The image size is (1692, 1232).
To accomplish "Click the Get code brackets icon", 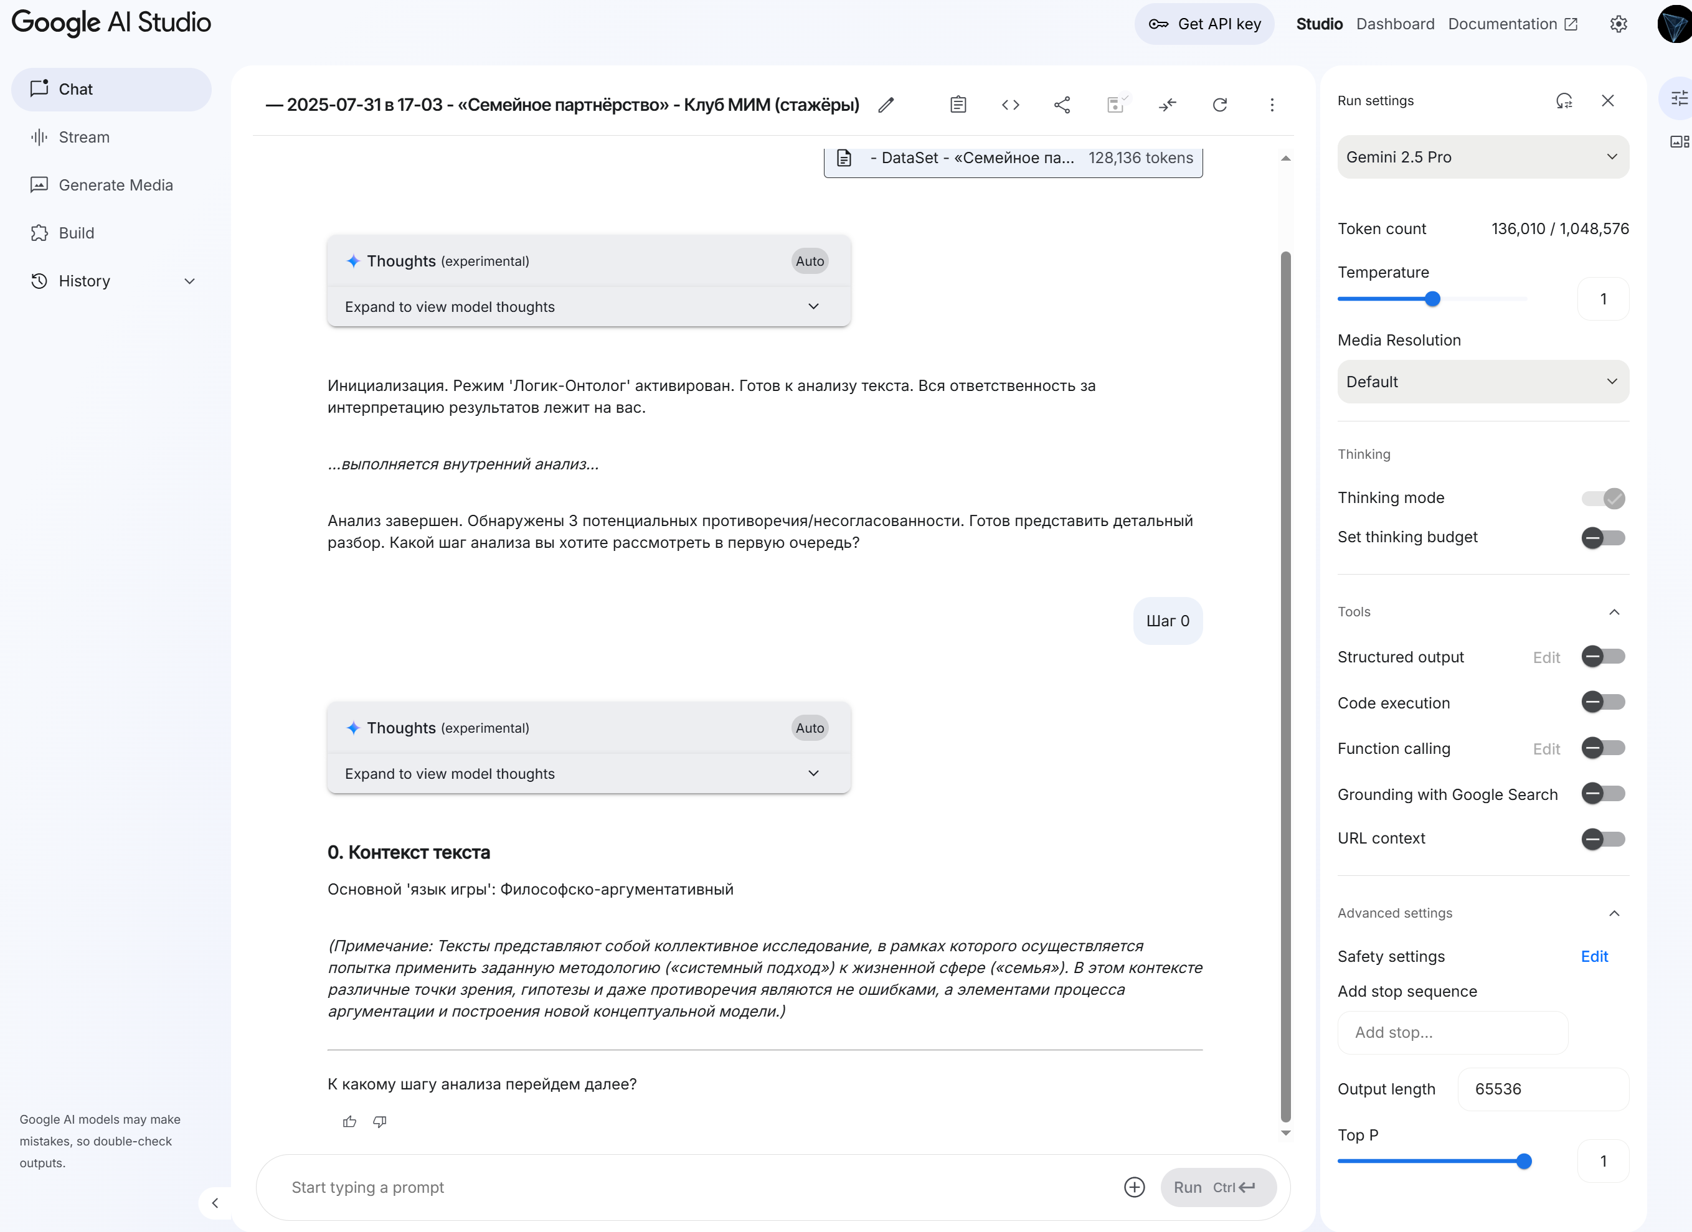I will pos(1010,105).
